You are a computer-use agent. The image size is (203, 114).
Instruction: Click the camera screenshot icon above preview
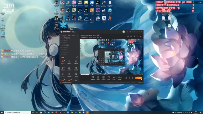click(x=128, y=36)
